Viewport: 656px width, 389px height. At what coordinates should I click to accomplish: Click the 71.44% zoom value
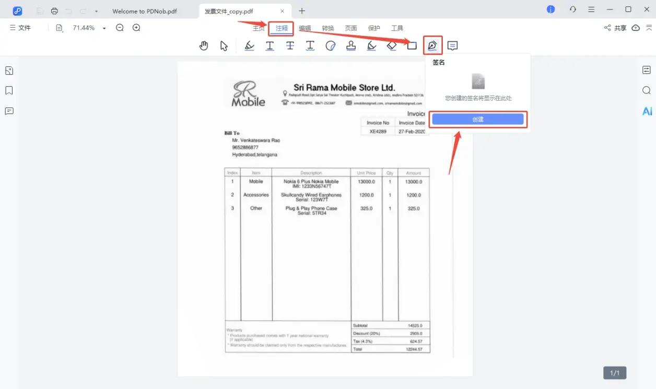click(x=84, y=28)
